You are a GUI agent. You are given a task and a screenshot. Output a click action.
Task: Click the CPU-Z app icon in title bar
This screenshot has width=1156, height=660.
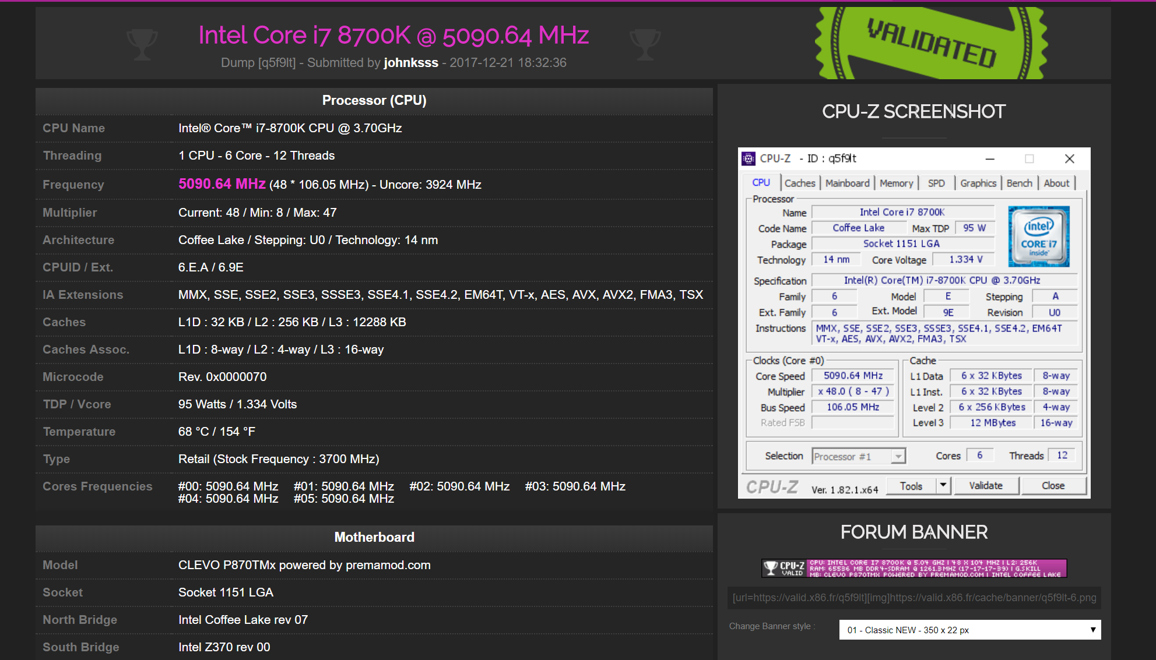coord(749,158)
